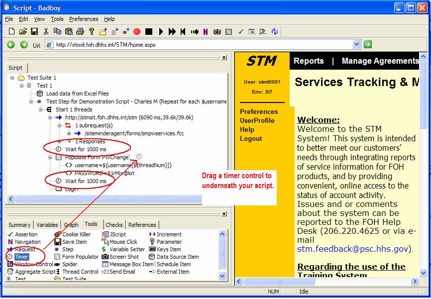Viewport: 431px width, 299px height.
Task: Switch to the Variables tab
Action: (47, 225)
